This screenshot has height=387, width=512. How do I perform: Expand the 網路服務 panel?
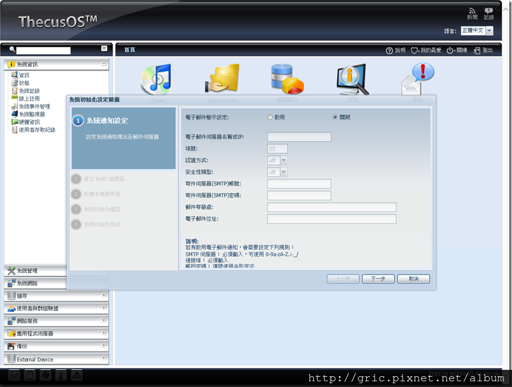104,320
